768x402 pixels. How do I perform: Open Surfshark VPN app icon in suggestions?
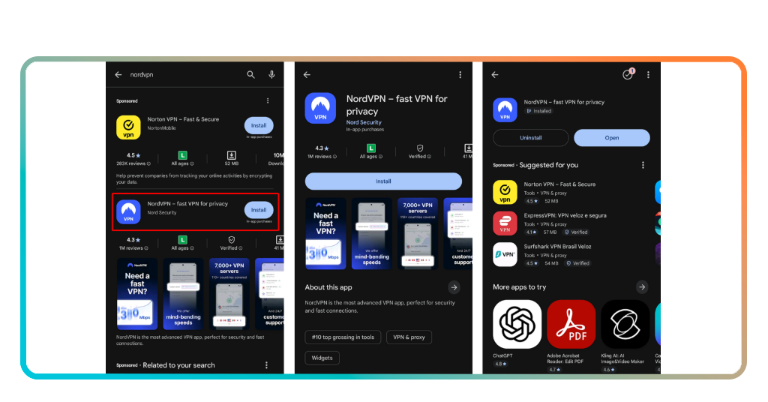click(505, 254)
